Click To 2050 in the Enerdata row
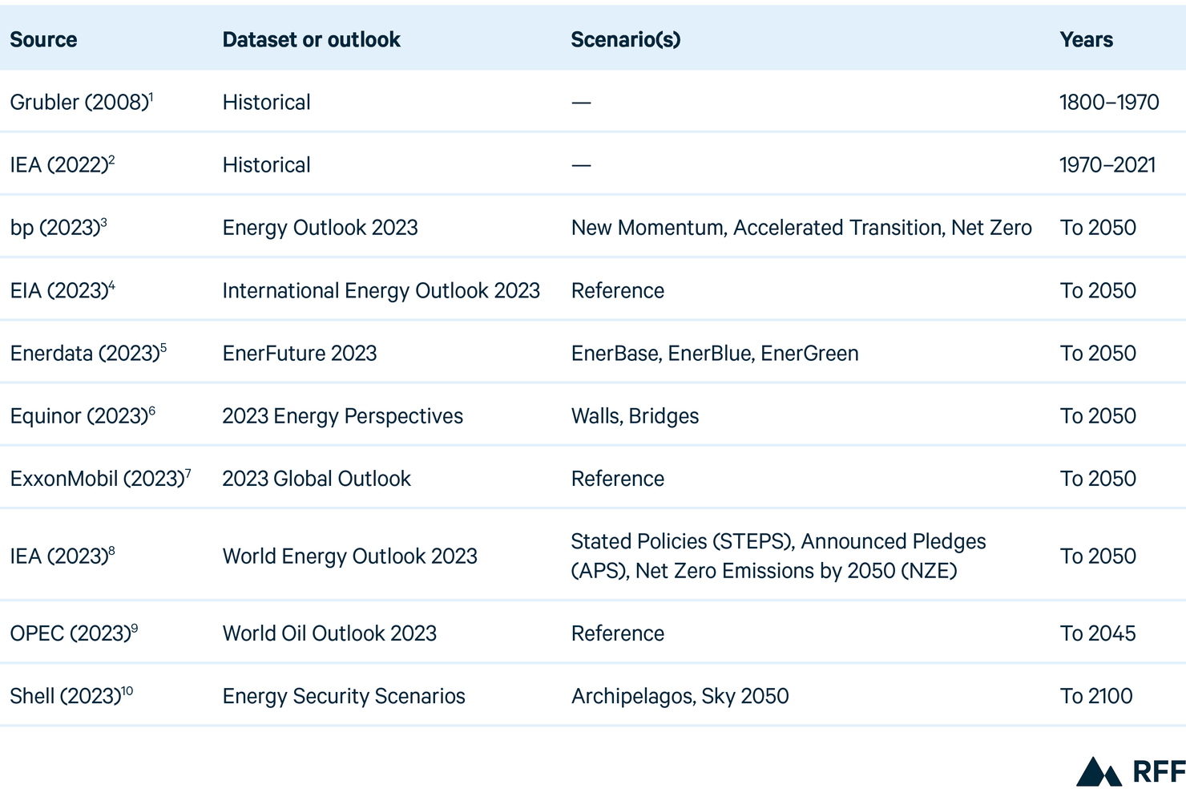Viewport: 1186px width, 789px height. (x=1098, y=353)
